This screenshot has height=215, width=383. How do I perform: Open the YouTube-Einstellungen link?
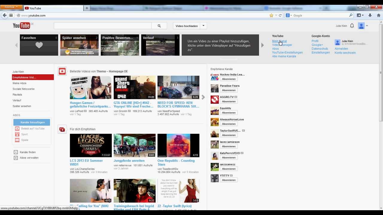287,53
